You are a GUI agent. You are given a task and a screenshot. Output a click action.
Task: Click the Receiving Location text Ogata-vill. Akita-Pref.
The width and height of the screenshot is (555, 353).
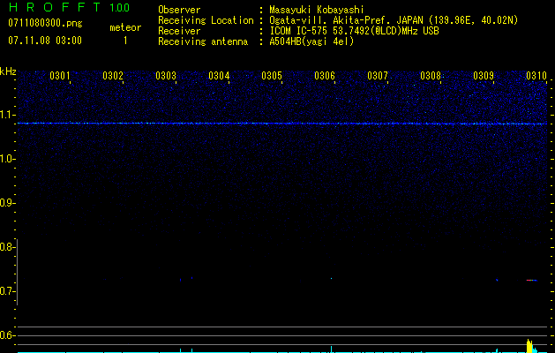pyautogui.click(x=328, y=20)
